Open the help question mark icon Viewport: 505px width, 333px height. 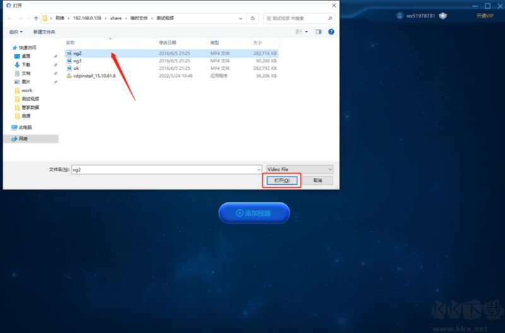[x=331, y=32]
